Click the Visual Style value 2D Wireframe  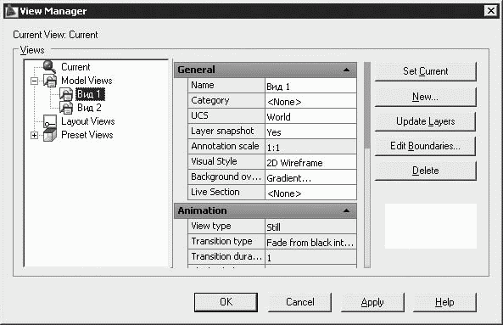[x=310, y=162]
